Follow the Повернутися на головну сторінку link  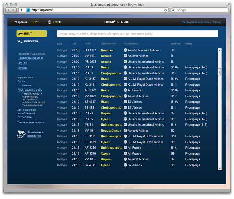pyautogui.click(x=201, y=22)
